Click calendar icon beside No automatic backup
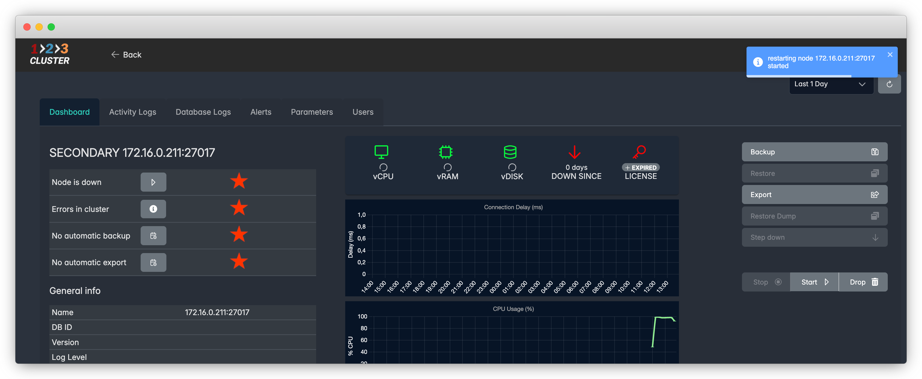922x379 pixels. pyautogui.click(x=153, y=236)
